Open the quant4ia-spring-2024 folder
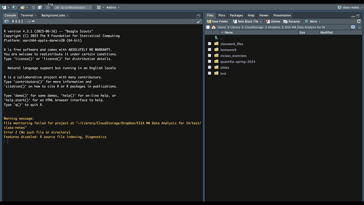Viewport: 364px width, 205px height. coord(237,61)
